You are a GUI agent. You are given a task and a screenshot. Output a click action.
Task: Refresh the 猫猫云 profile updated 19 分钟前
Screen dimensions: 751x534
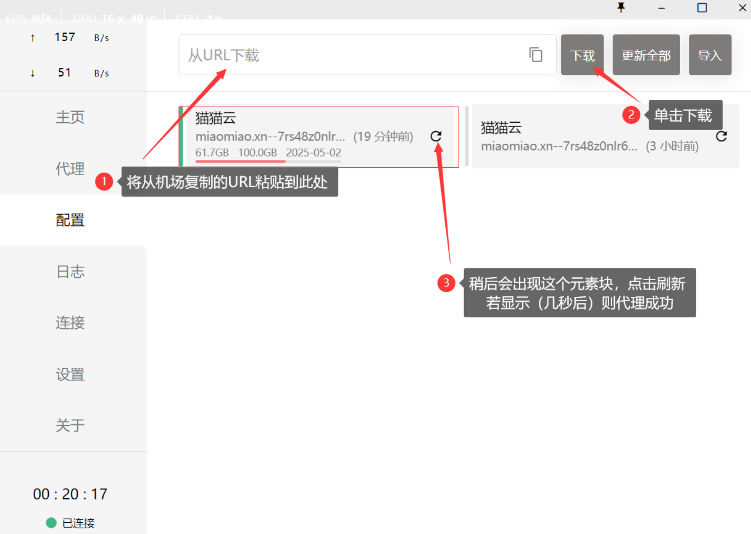tap(436, 136)
